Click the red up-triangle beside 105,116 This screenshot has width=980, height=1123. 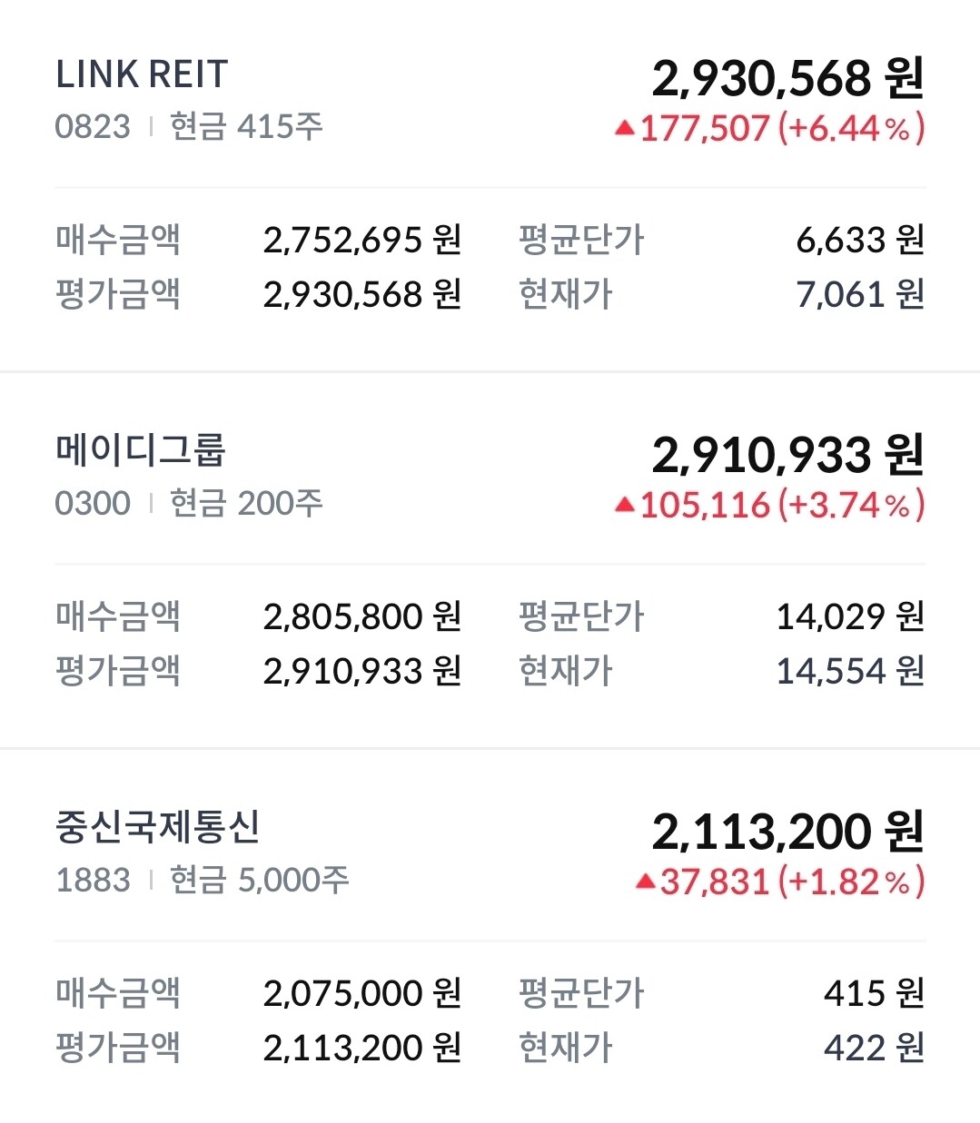point(625,505)
